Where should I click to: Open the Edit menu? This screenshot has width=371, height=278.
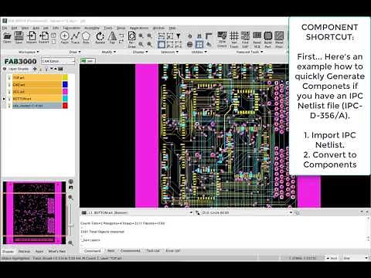(x=14, y=28)
